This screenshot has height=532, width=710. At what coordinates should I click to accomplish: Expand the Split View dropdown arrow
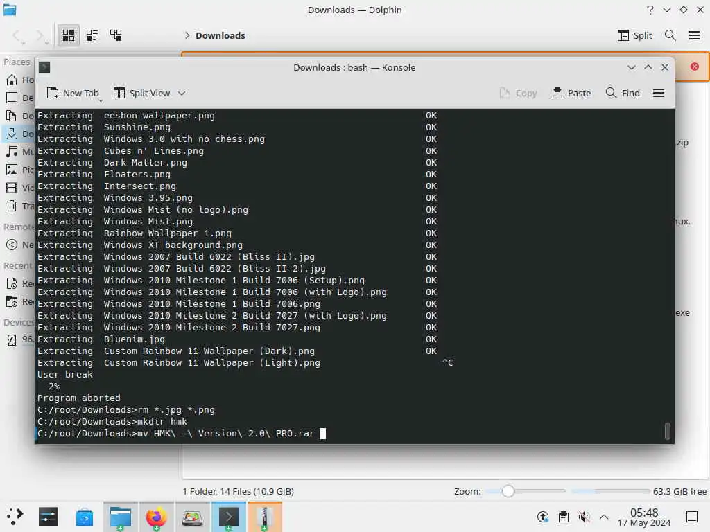(x=182, y=93)
